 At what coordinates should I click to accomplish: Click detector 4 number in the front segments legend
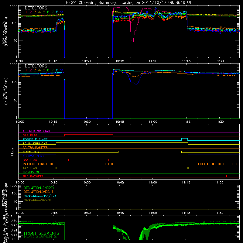pos(39,12)
